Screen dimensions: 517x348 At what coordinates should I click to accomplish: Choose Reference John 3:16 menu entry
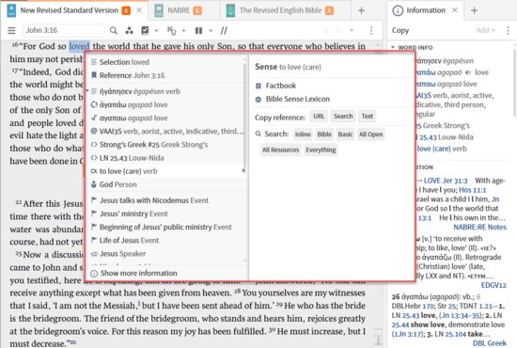pos(165,75)
